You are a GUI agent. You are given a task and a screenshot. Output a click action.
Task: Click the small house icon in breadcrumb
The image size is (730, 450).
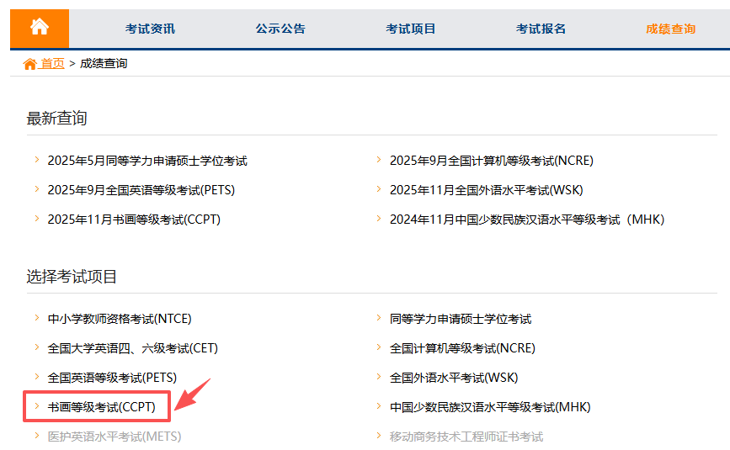click(29, 64)
